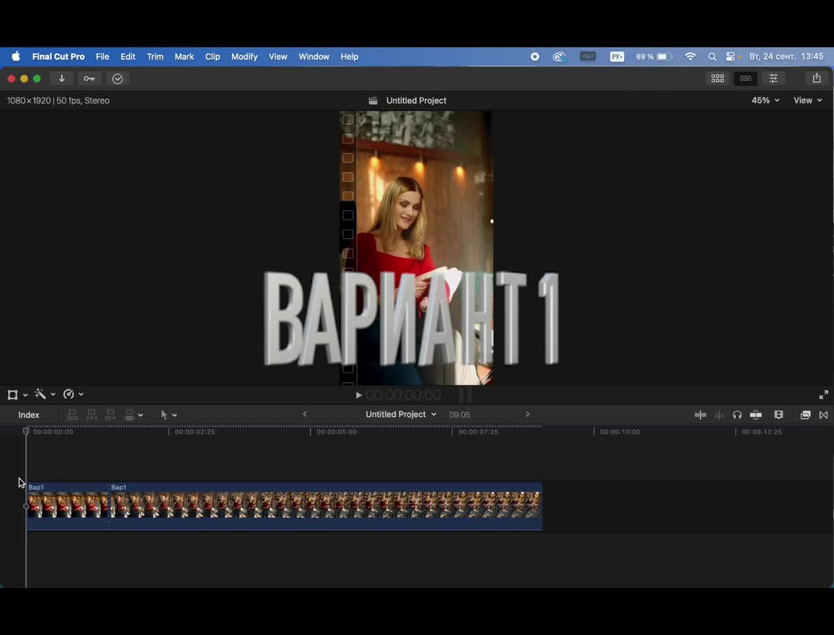Click the Import Media arrow icon
This screenshot has height=635, width=834.
[x=62, y=79]
